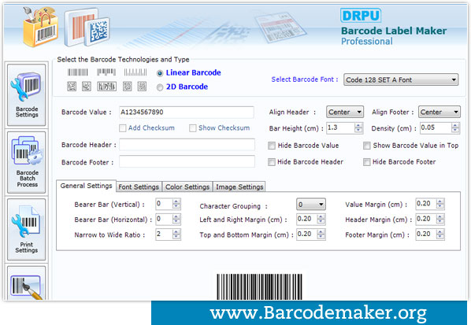Click second 2D barcode sample icon

pyautogui.click(x=87, y=87)
